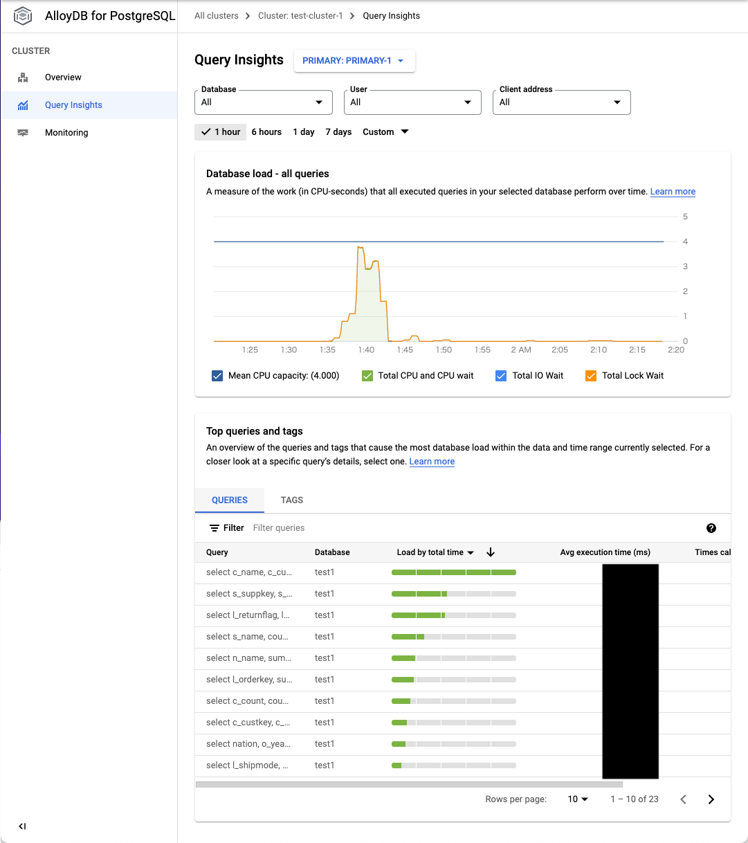Open the select n_name, sum... query
748x843 pixels.
point(248,658)
